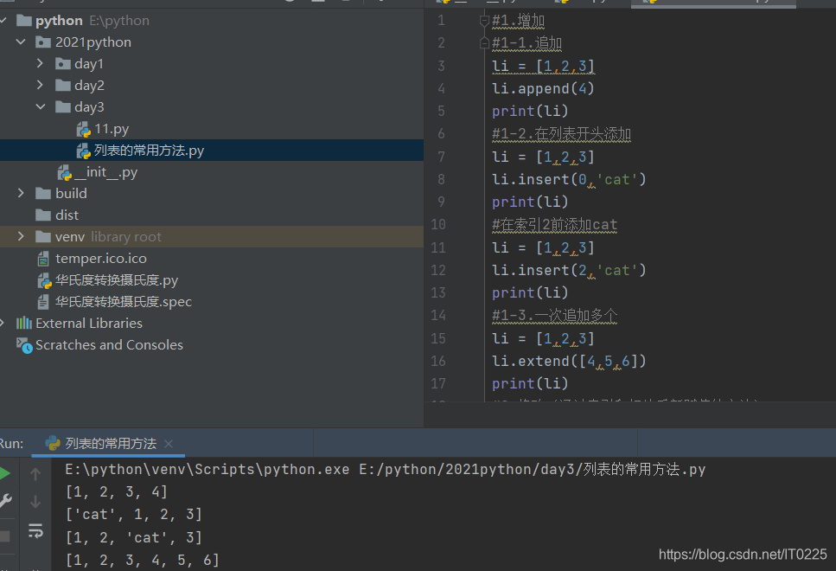Viewport: 836px width, 571px height.
Task: Click the Down stack trace arrow
Action: [35, 502]
